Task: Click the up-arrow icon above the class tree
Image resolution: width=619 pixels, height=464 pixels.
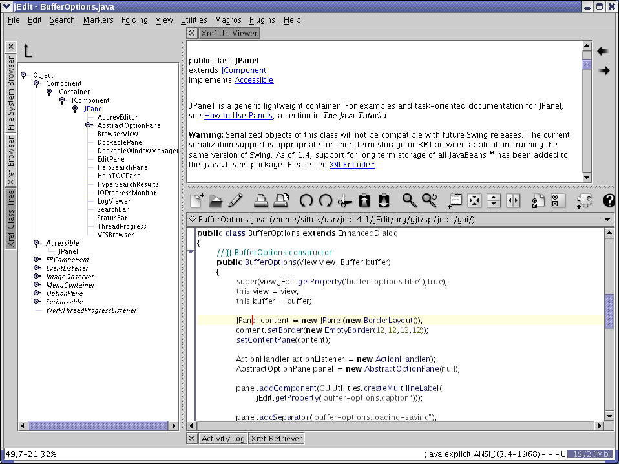Action: 27,50
